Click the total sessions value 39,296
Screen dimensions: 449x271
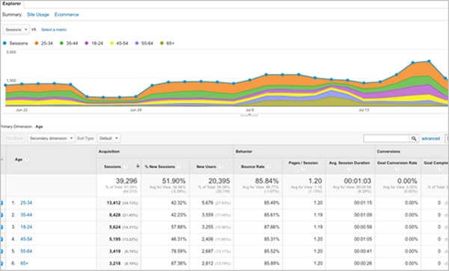click(126, 181)
